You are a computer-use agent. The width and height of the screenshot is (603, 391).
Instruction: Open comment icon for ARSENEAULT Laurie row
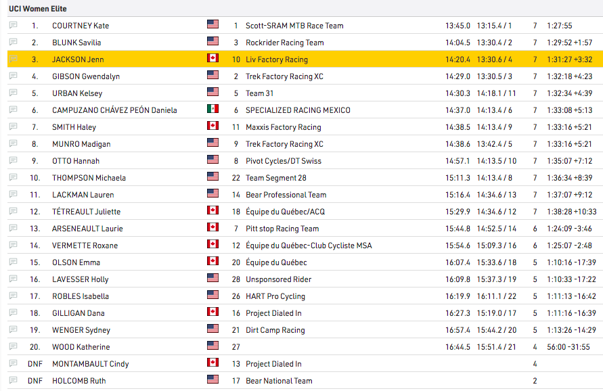(x=14, y=228)
